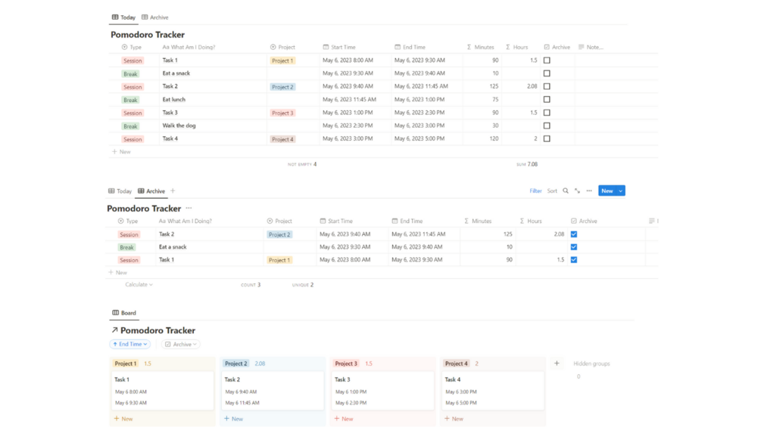Image resolution: width=761 pixels, height=427 pixels.
Task: Click Start Time header in the Archive view table
Action: [x=336, y=221]
